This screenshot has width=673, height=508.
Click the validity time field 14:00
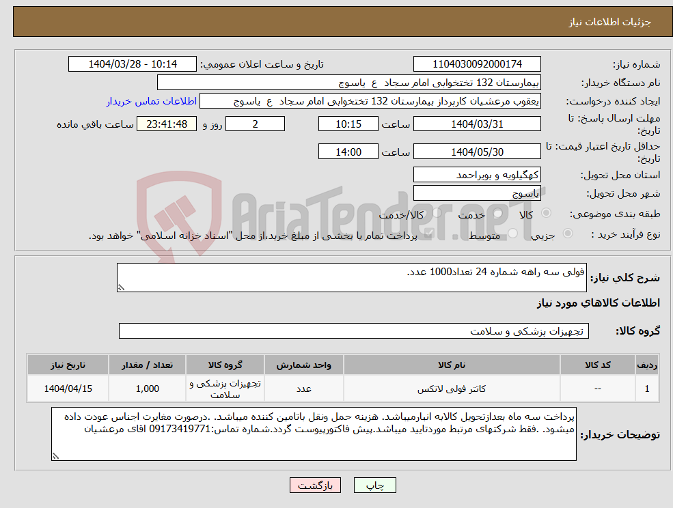tap(348, 151)
